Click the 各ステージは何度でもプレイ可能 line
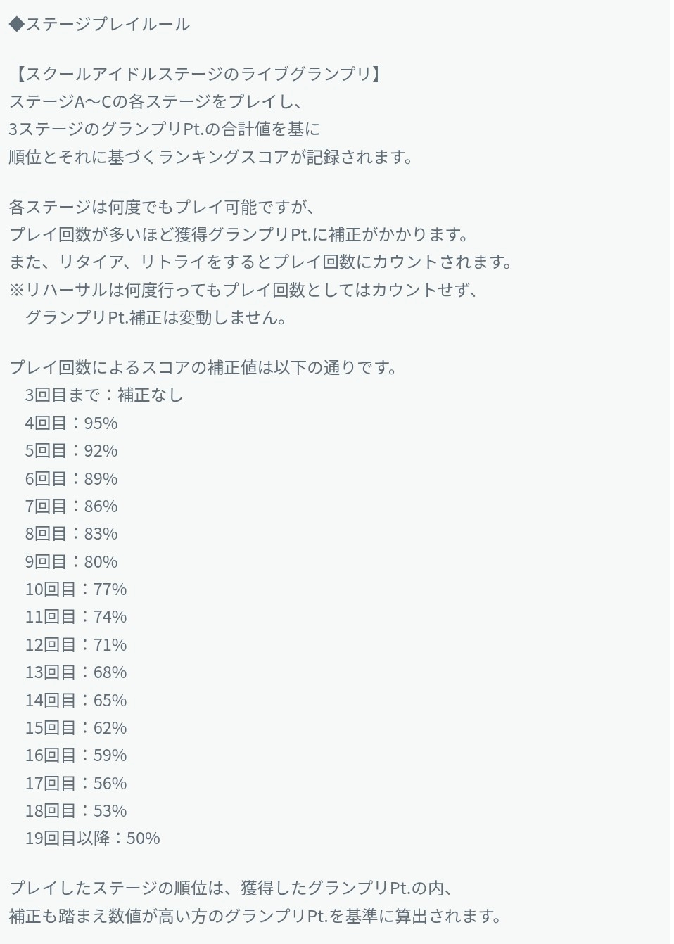This screenshot has height=944, width=674. coord(163,207)
